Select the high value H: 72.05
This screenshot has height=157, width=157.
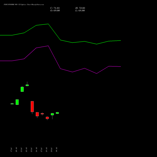point(80,8)
